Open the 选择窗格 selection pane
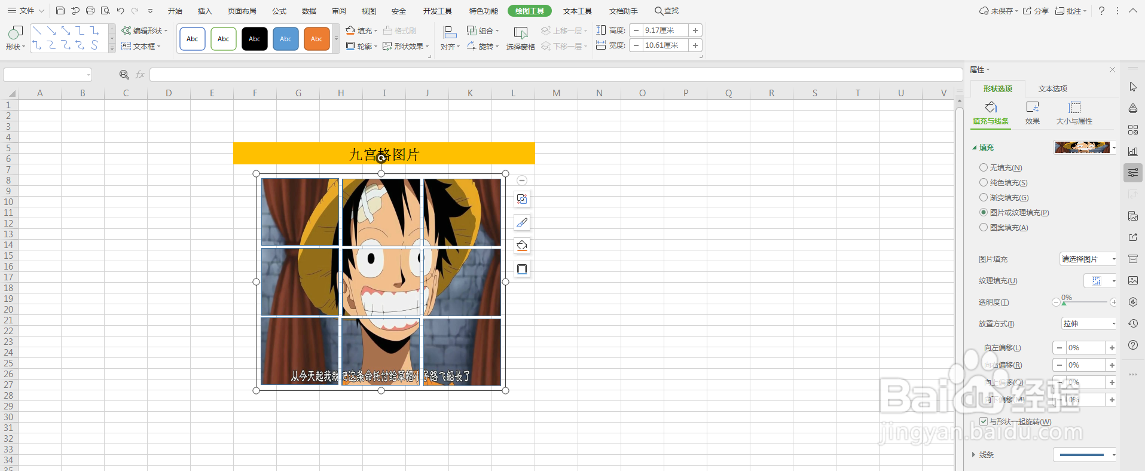The height and width of the screenshot is (471, 1145). (520, 38)
